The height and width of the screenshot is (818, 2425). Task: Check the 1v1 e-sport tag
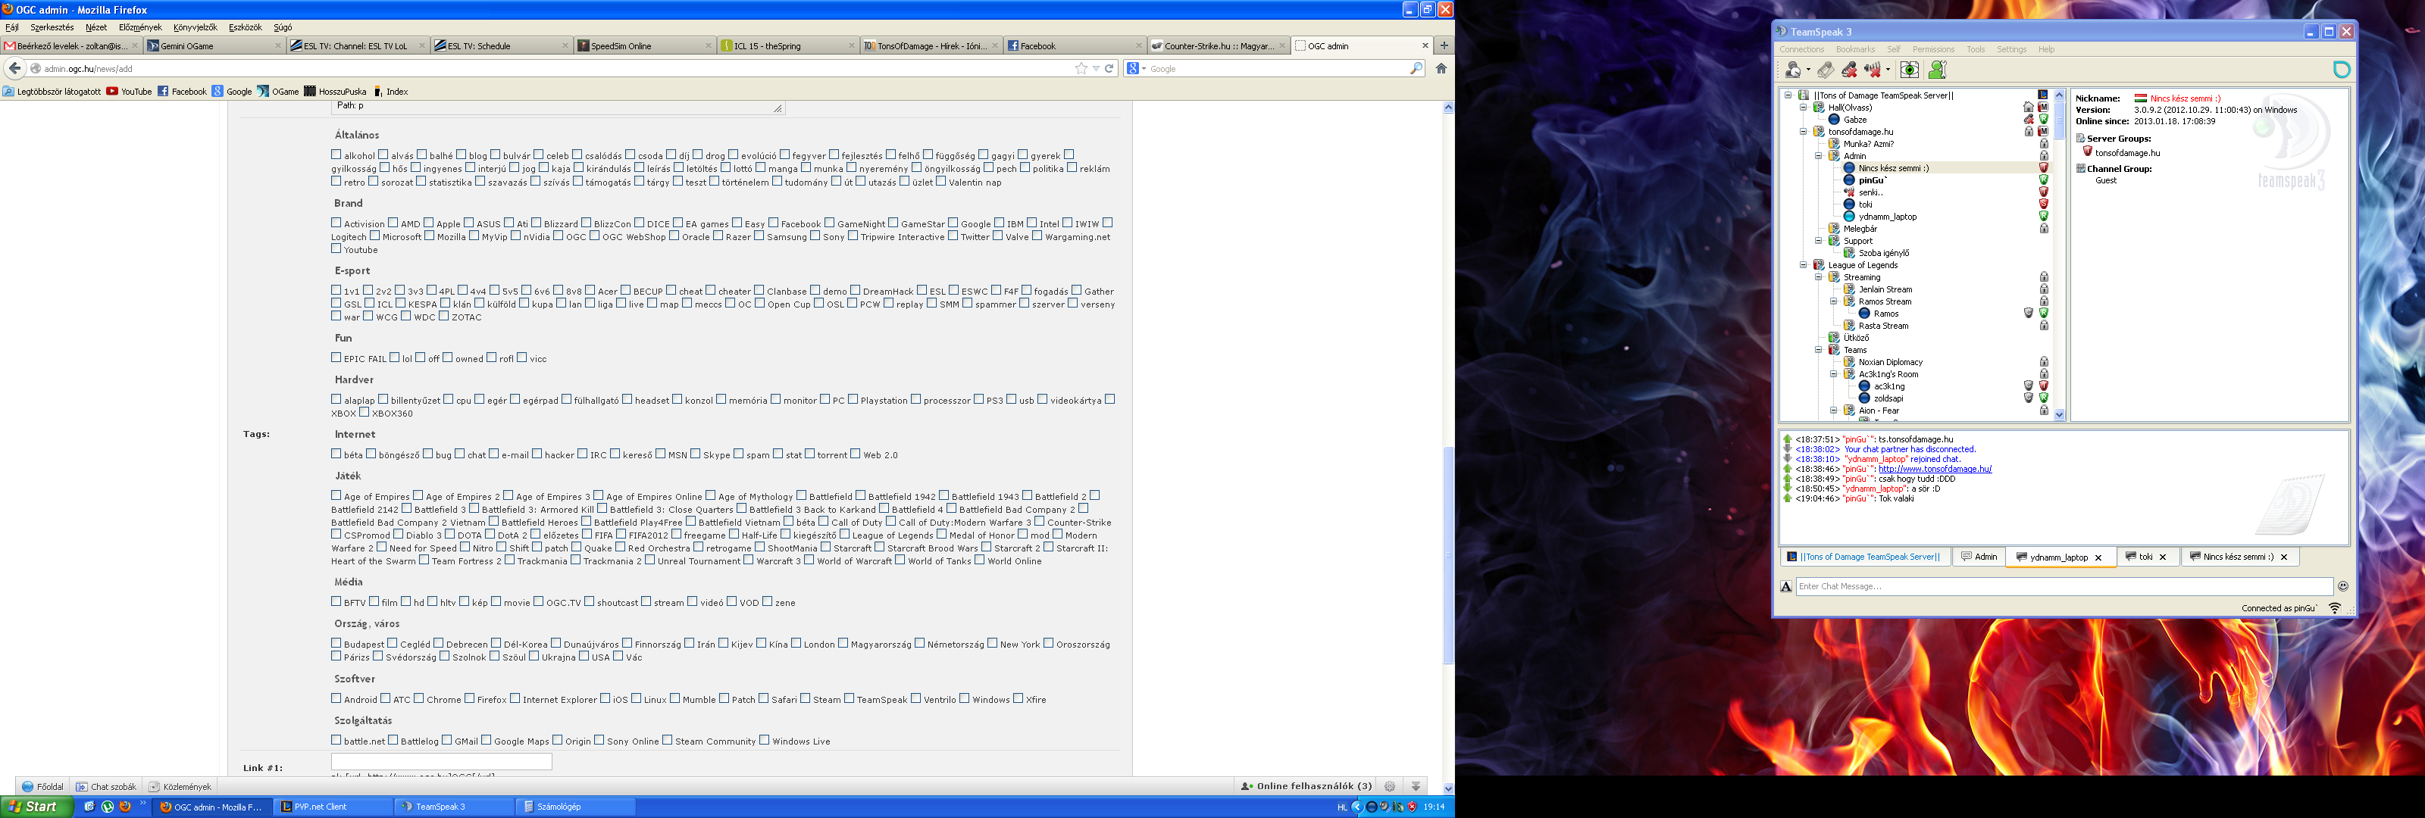(x=336, y=291)
